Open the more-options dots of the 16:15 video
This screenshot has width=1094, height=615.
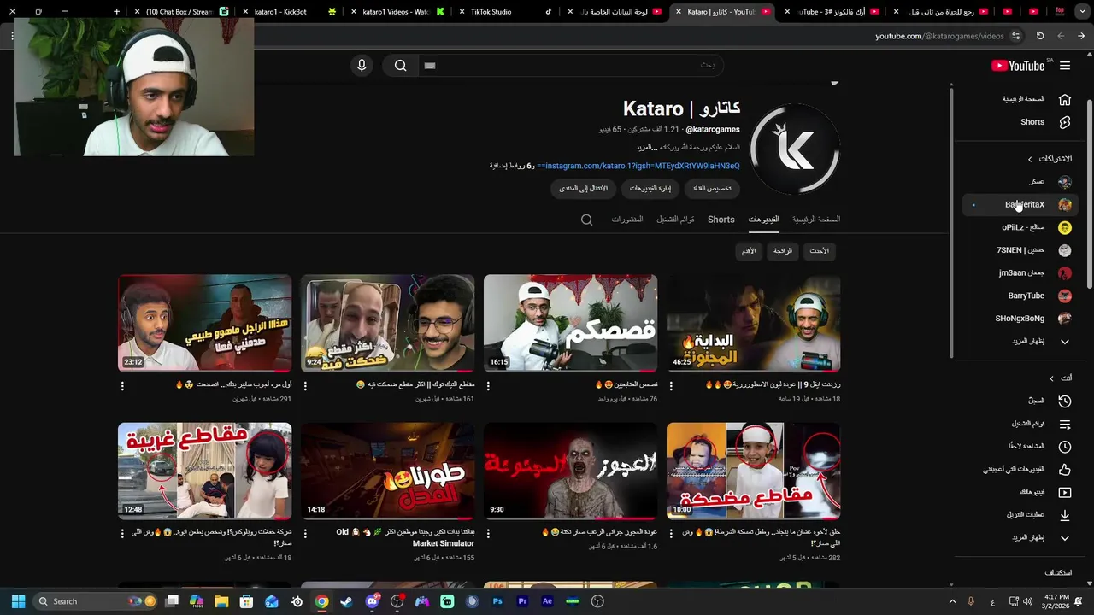click(x=488, y=386)
